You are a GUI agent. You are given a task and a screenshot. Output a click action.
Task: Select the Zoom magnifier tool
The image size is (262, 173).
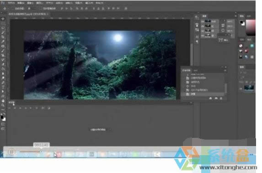click(x=3, y=105)
